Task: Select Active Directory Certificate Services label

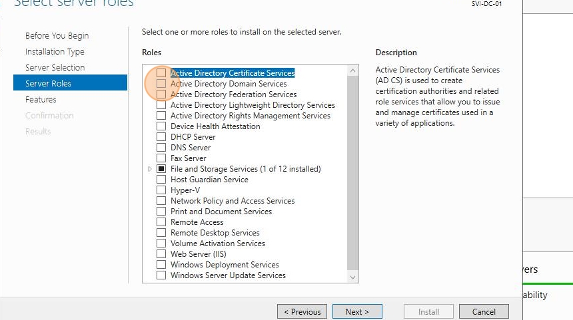Action: pos(233,73)
